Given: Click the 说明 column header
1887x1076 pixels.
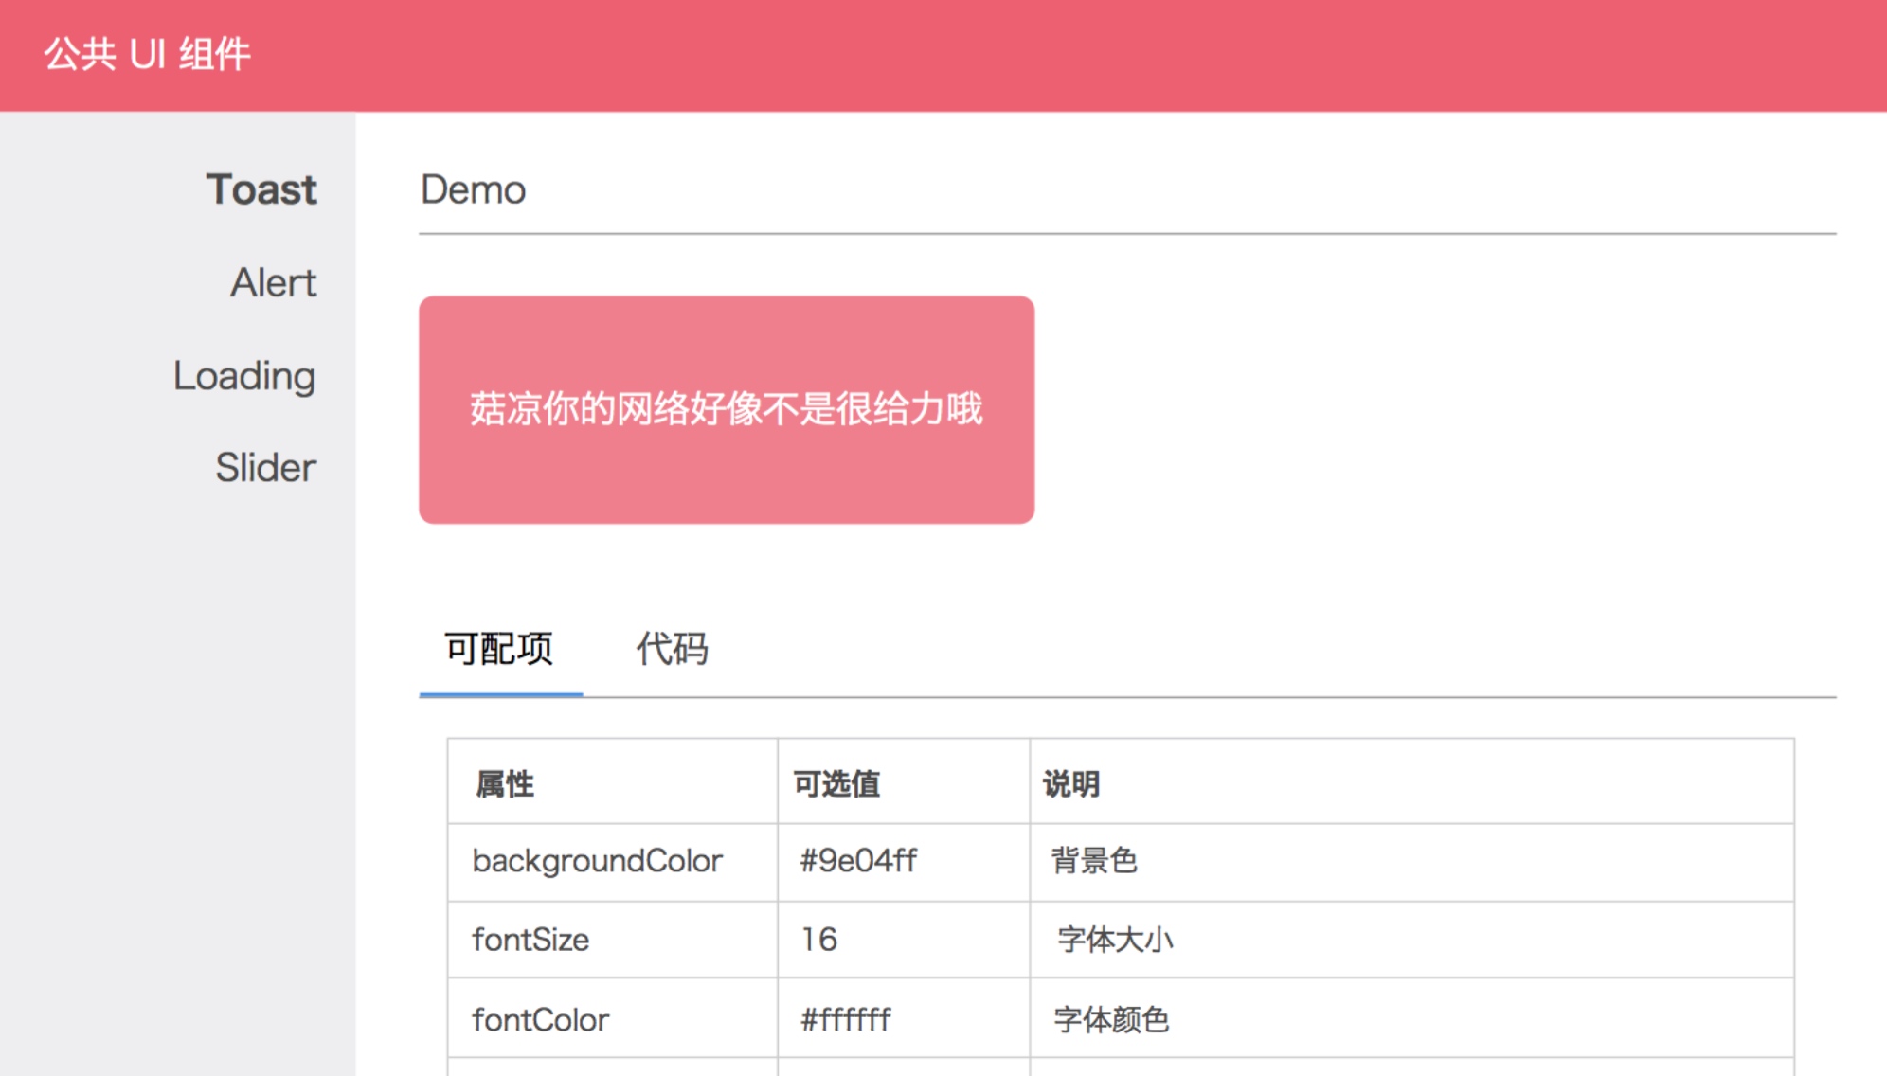Looking at the screenshot, I should (1070, 784).
